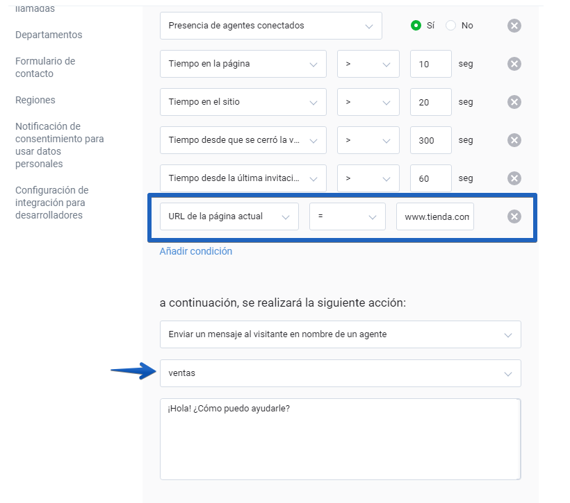Select the 'No' radio option
The width and height of the screenshot is (570, 503).
[450, 26]
